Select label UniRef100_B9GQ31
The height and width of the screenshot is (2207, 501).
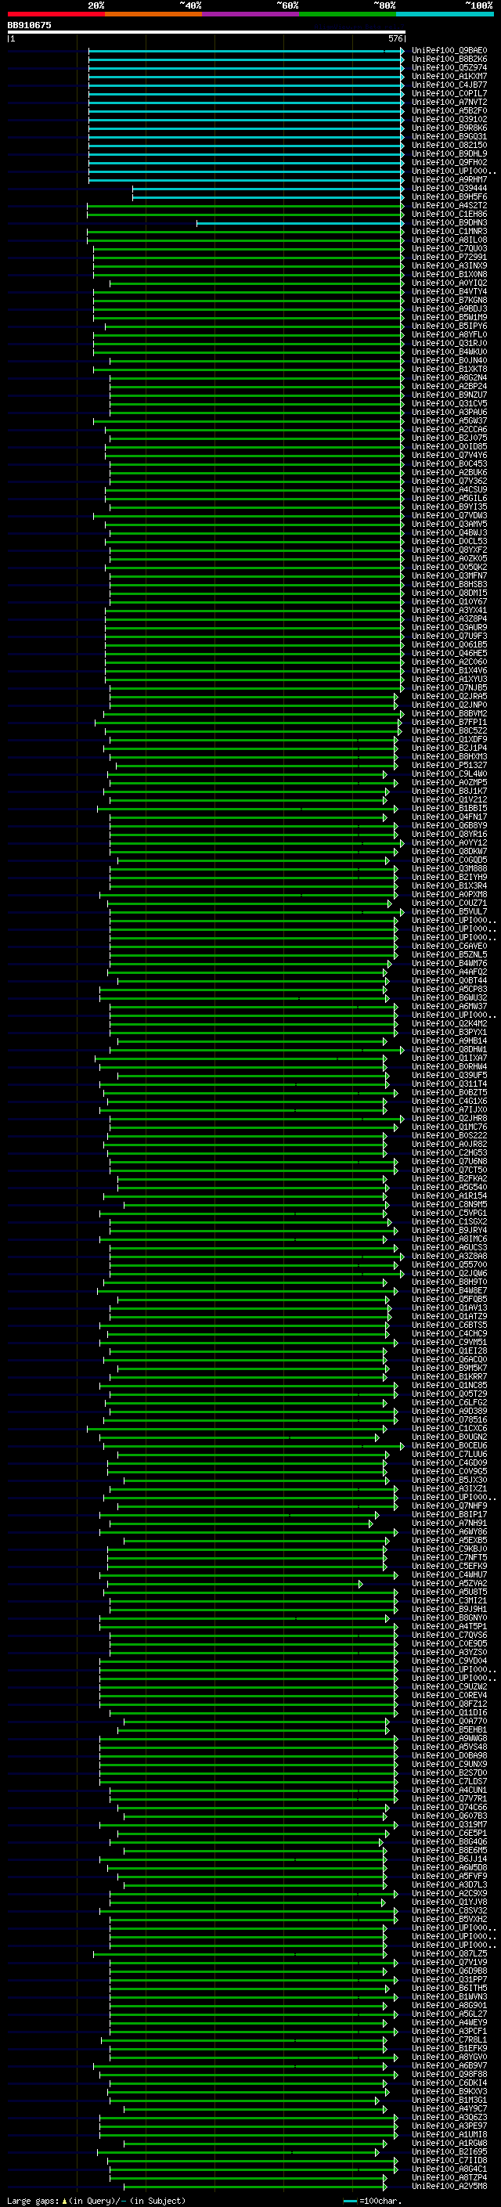tap(449, 136)
